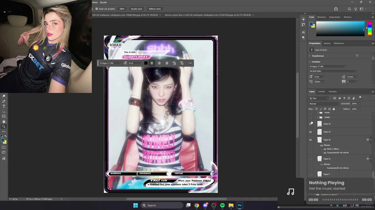Open the layer blend mode dropdown 'Normal'

tap(324, 104)
